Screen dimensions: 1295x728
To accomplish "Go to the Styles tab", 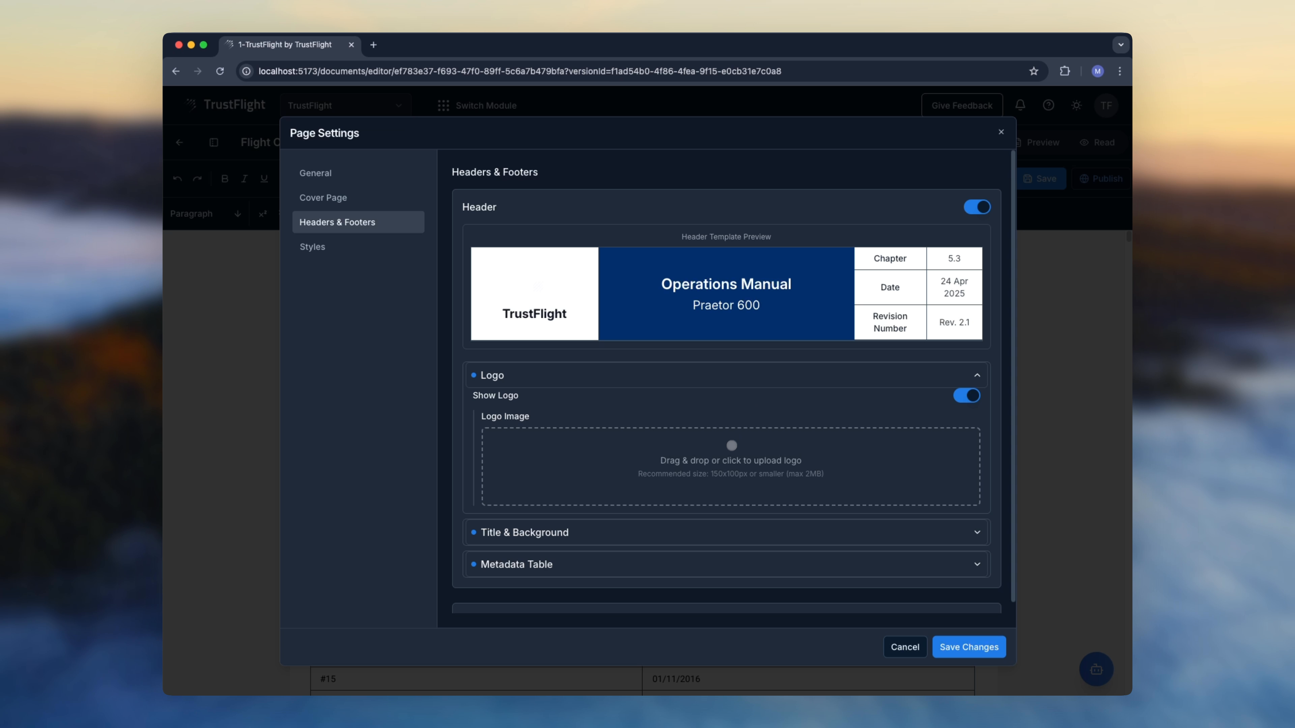I will point(312,247).
